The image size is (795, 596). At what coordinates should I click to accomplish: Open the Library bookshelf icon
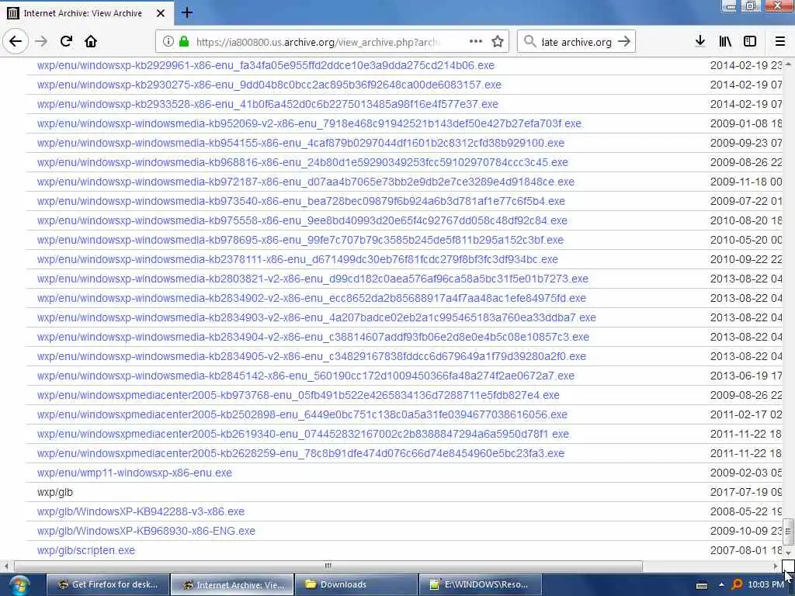tap(725, 42)
